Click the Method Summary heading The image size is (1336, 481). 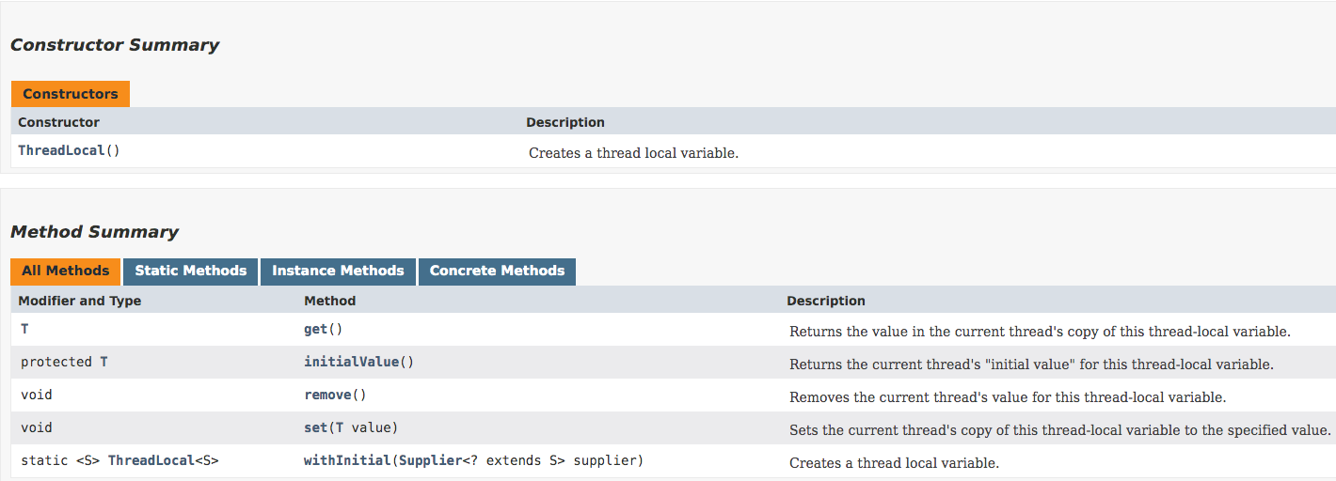94,232
